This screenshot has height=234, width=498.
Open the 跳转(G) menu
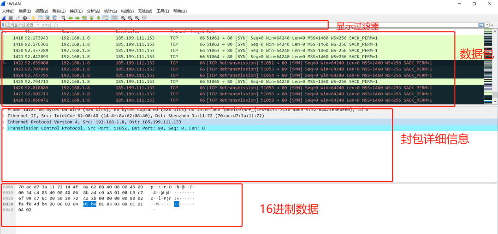(x=59, y=11)
